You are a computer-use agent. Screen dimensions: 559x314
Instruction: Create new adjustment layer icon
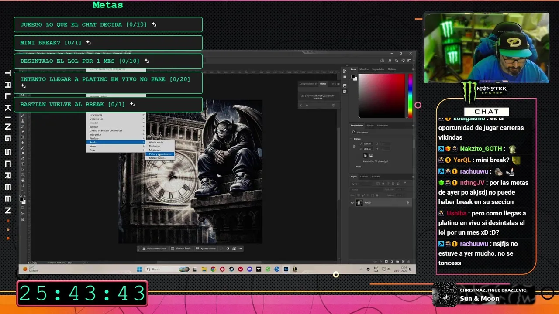pyautogui.click(x=392, y=262)
